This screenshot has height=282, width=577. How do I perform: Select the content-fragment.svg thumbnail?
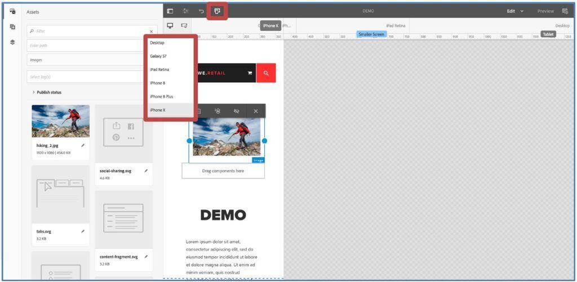point(123,220)
